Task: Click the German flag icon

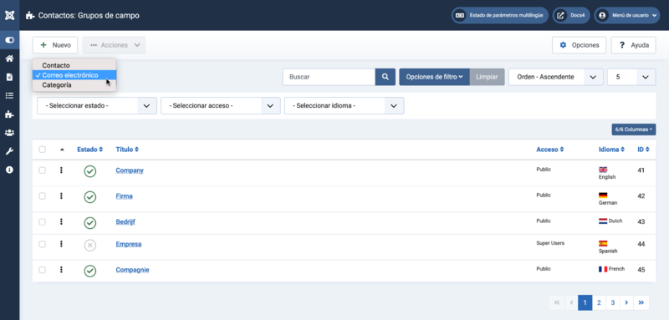Action: click(x=603, y=196)
